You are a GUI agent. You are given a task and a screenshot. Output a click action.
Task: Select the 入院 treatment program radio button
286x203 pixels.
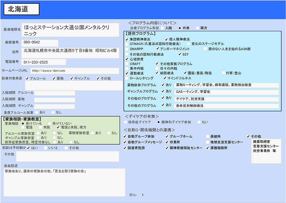coord(163,28)
